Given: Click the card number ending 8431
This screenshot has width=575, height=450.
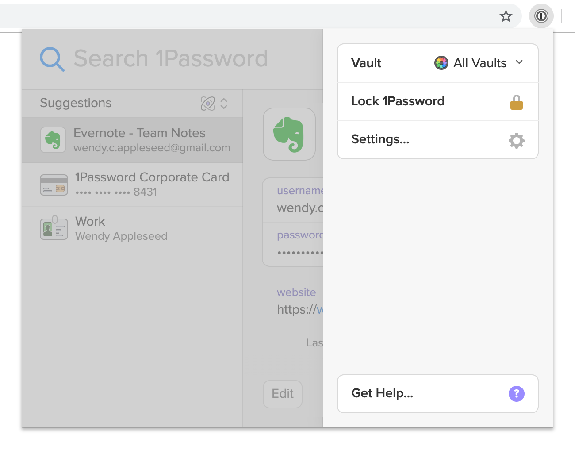Looking at the screenshot, I should click(x=116, y=192).
